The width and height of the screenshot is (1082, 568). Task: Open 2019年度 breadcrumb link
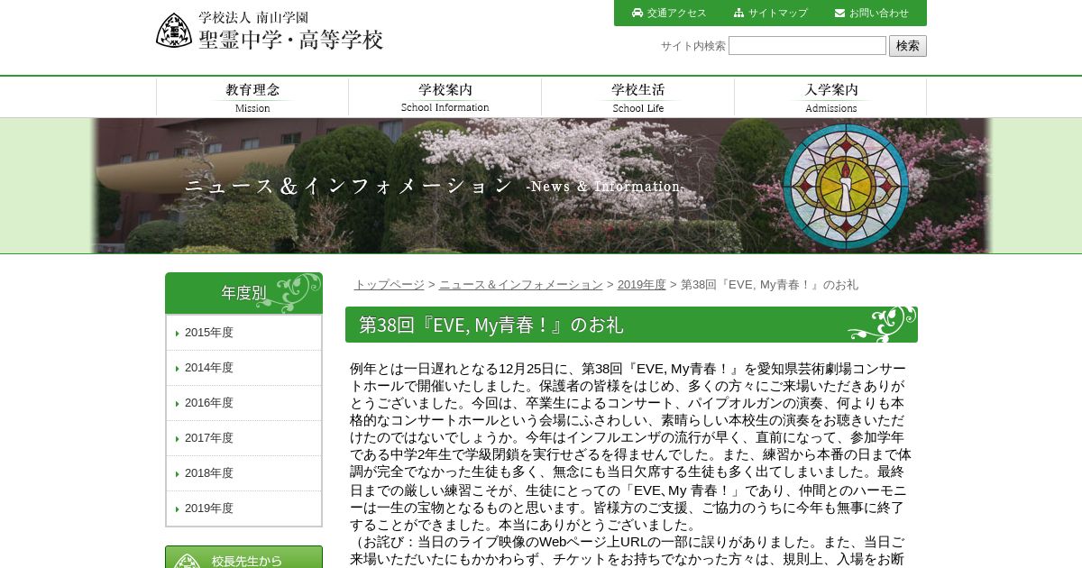coord(642,284)
